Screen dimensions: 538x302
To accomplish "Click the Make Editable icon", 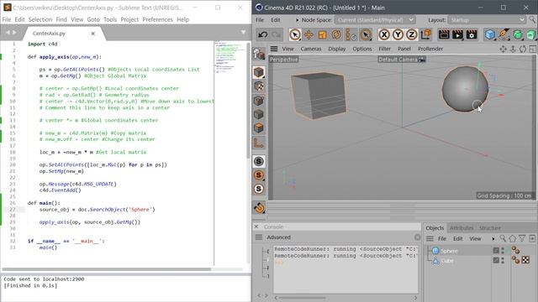I will [259, 54].
